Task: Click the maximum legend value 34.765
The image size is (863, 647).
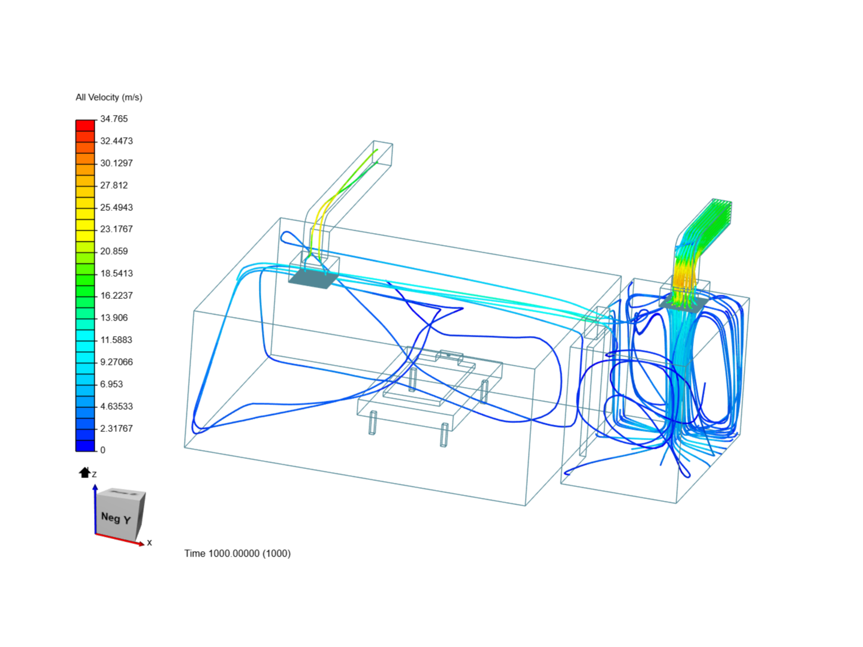Action: tap(114, 119)
